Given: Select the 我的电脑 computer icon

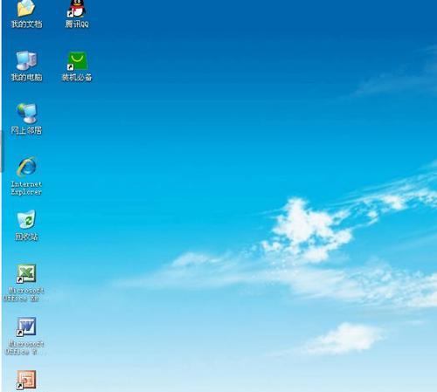Looking at the screenshot, I should [x=26, y=60].
